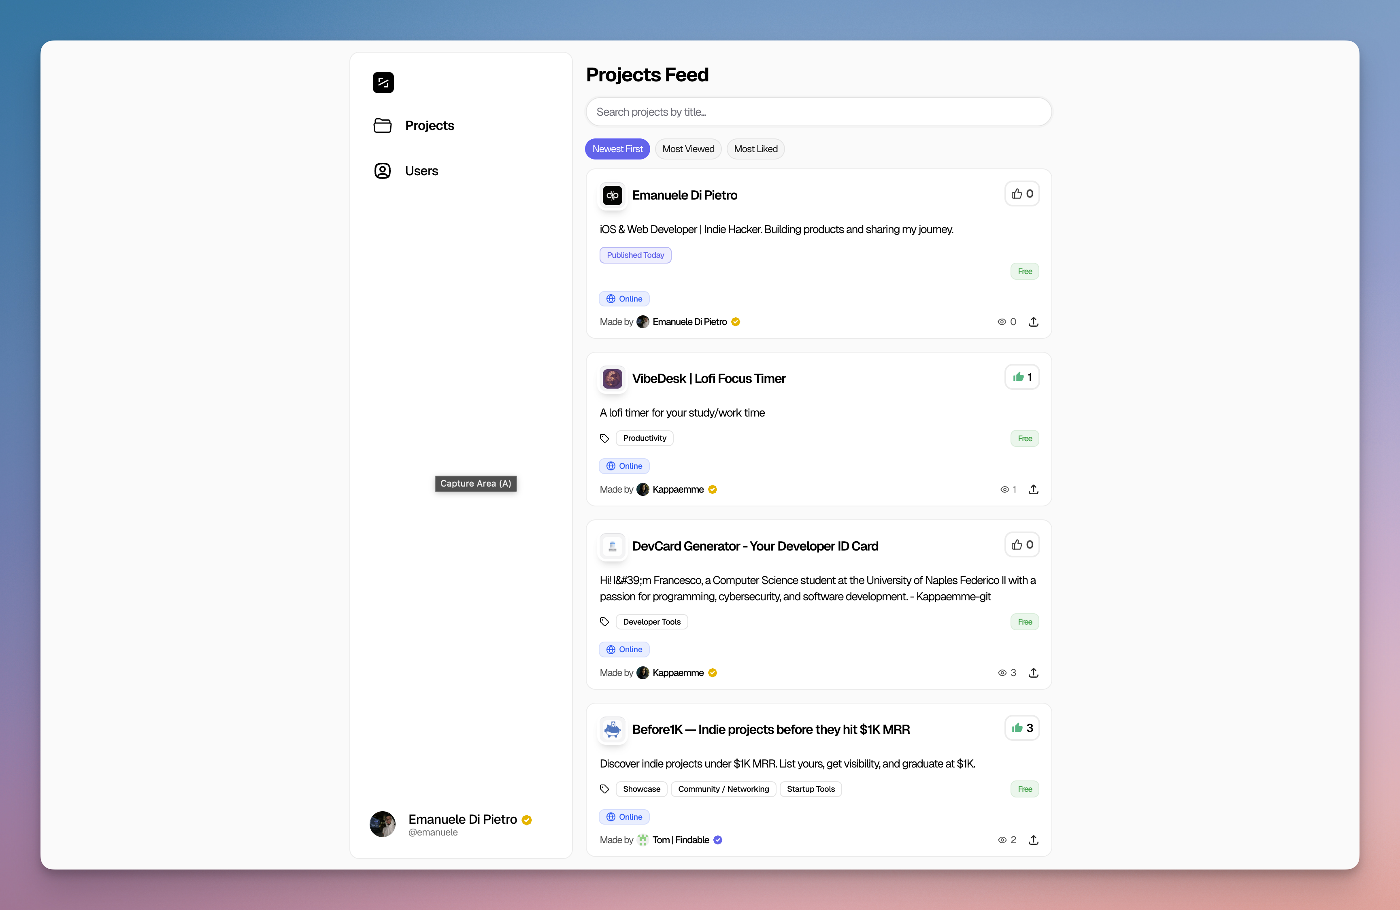Click the share icon on VibeDesk project card
The width and height of the screenshot is (1400, 910).
1034,489
